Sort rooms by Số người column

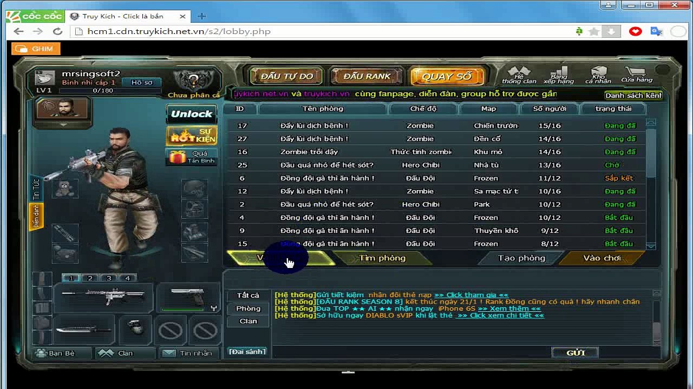550,109
